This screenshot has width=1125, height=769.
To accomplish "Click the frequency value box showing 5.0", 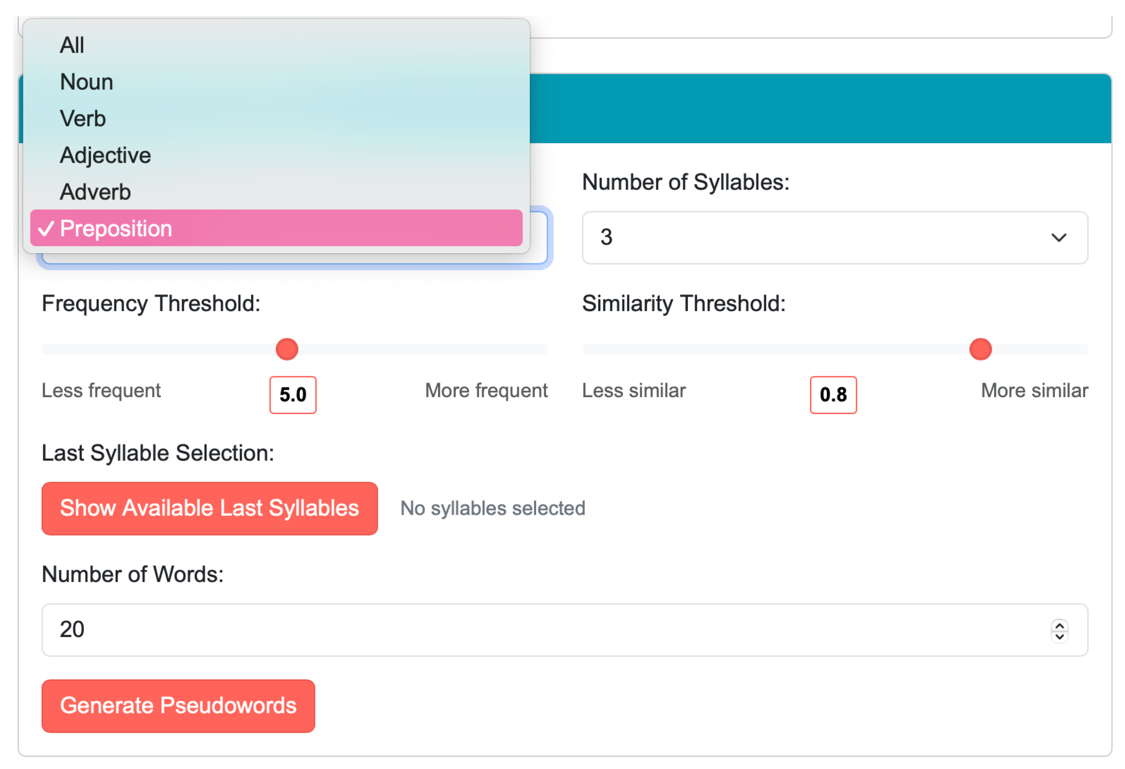I will pyautogui.click(x=292, y=395).
